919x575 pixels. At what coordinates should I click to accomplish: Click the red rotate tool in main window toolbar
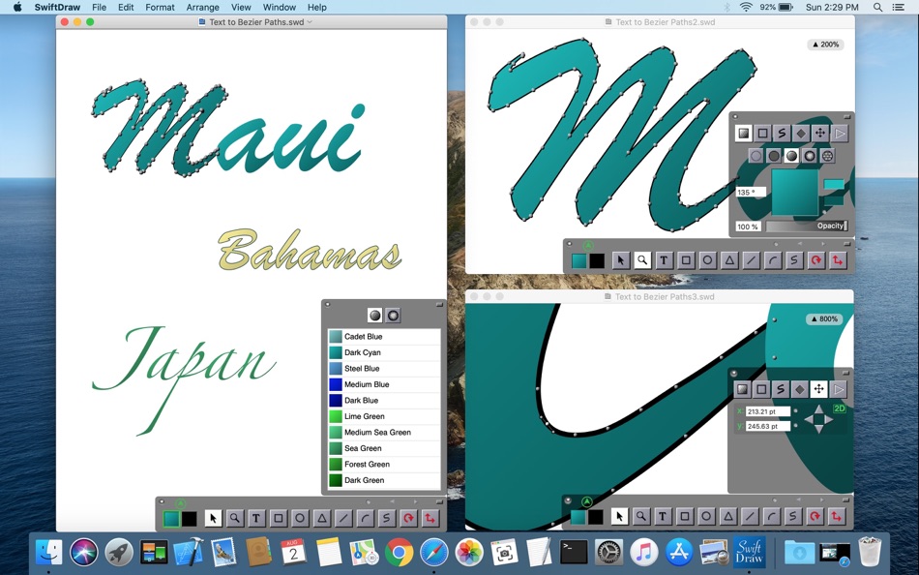(x=408, y=518)
